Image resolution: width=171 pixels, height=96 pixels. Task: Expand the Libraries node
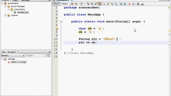tap(5, 15)
